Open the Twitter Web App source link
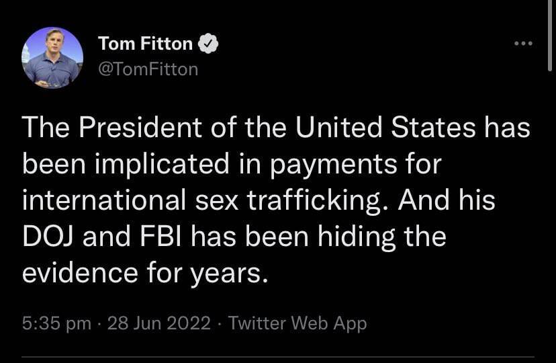Viewport: 556px width, 363px height. point(297,323)
